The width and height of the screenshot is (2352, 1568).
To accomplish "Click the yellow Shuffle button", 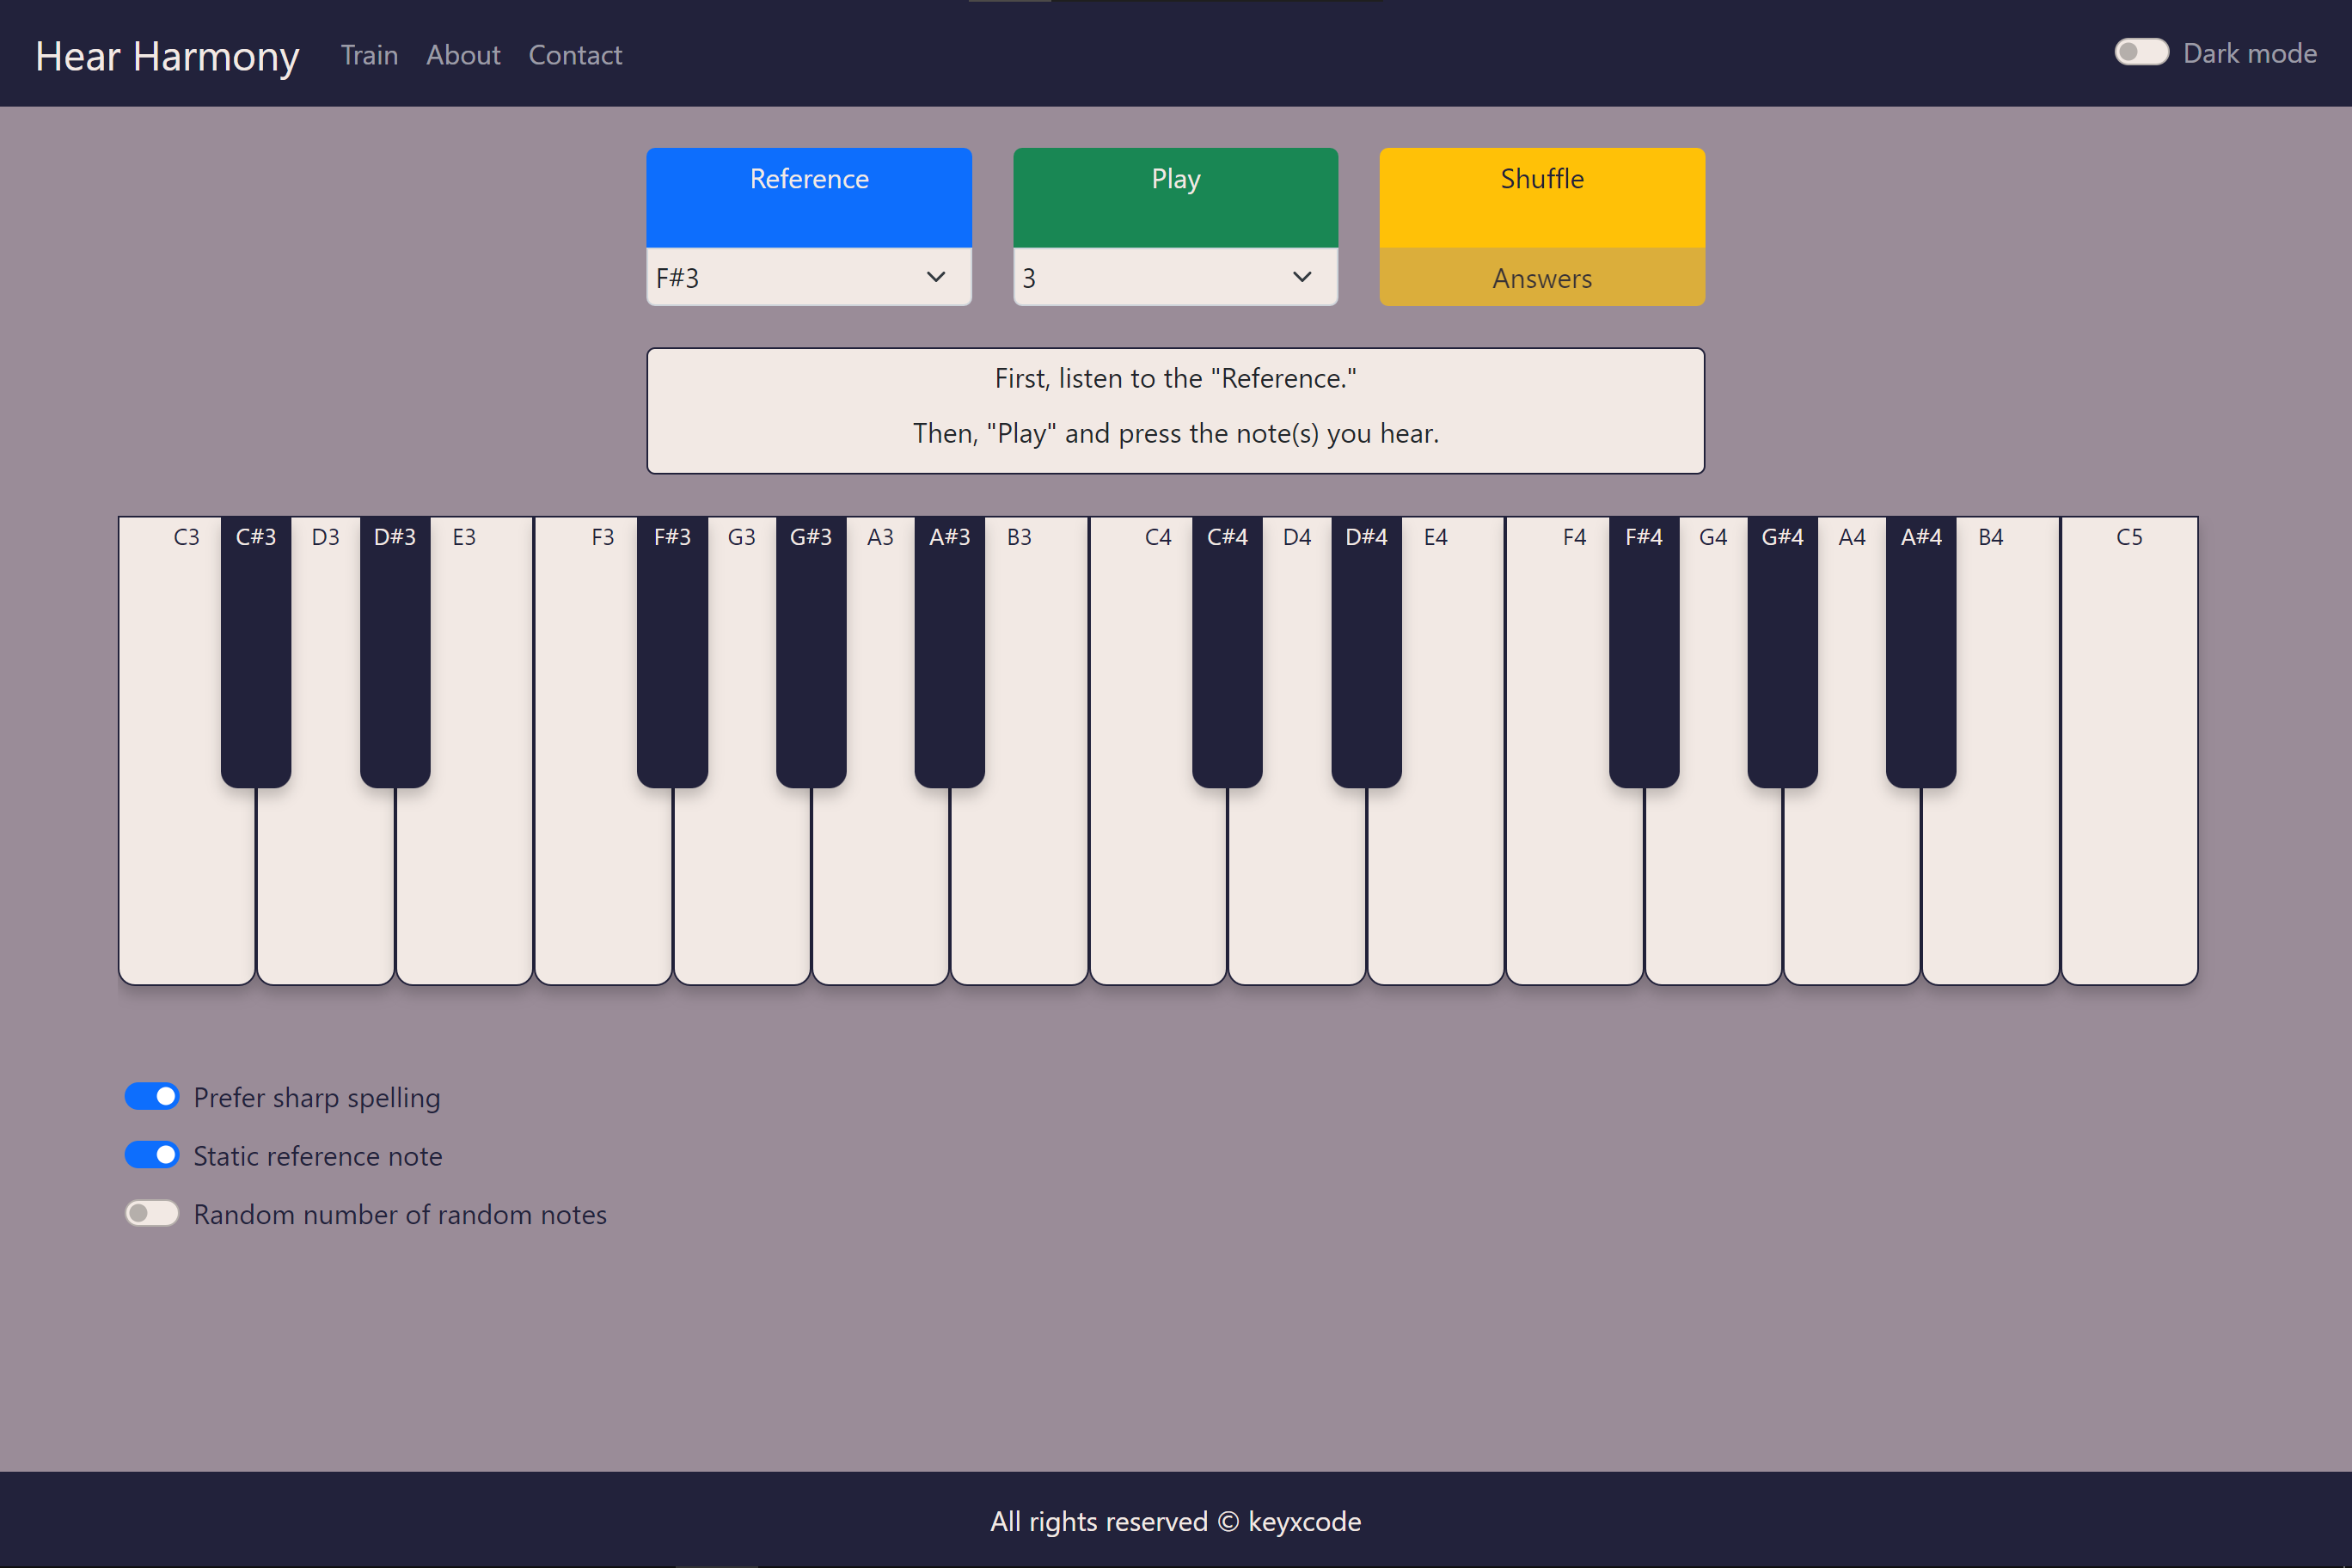I will [1541, 197].
